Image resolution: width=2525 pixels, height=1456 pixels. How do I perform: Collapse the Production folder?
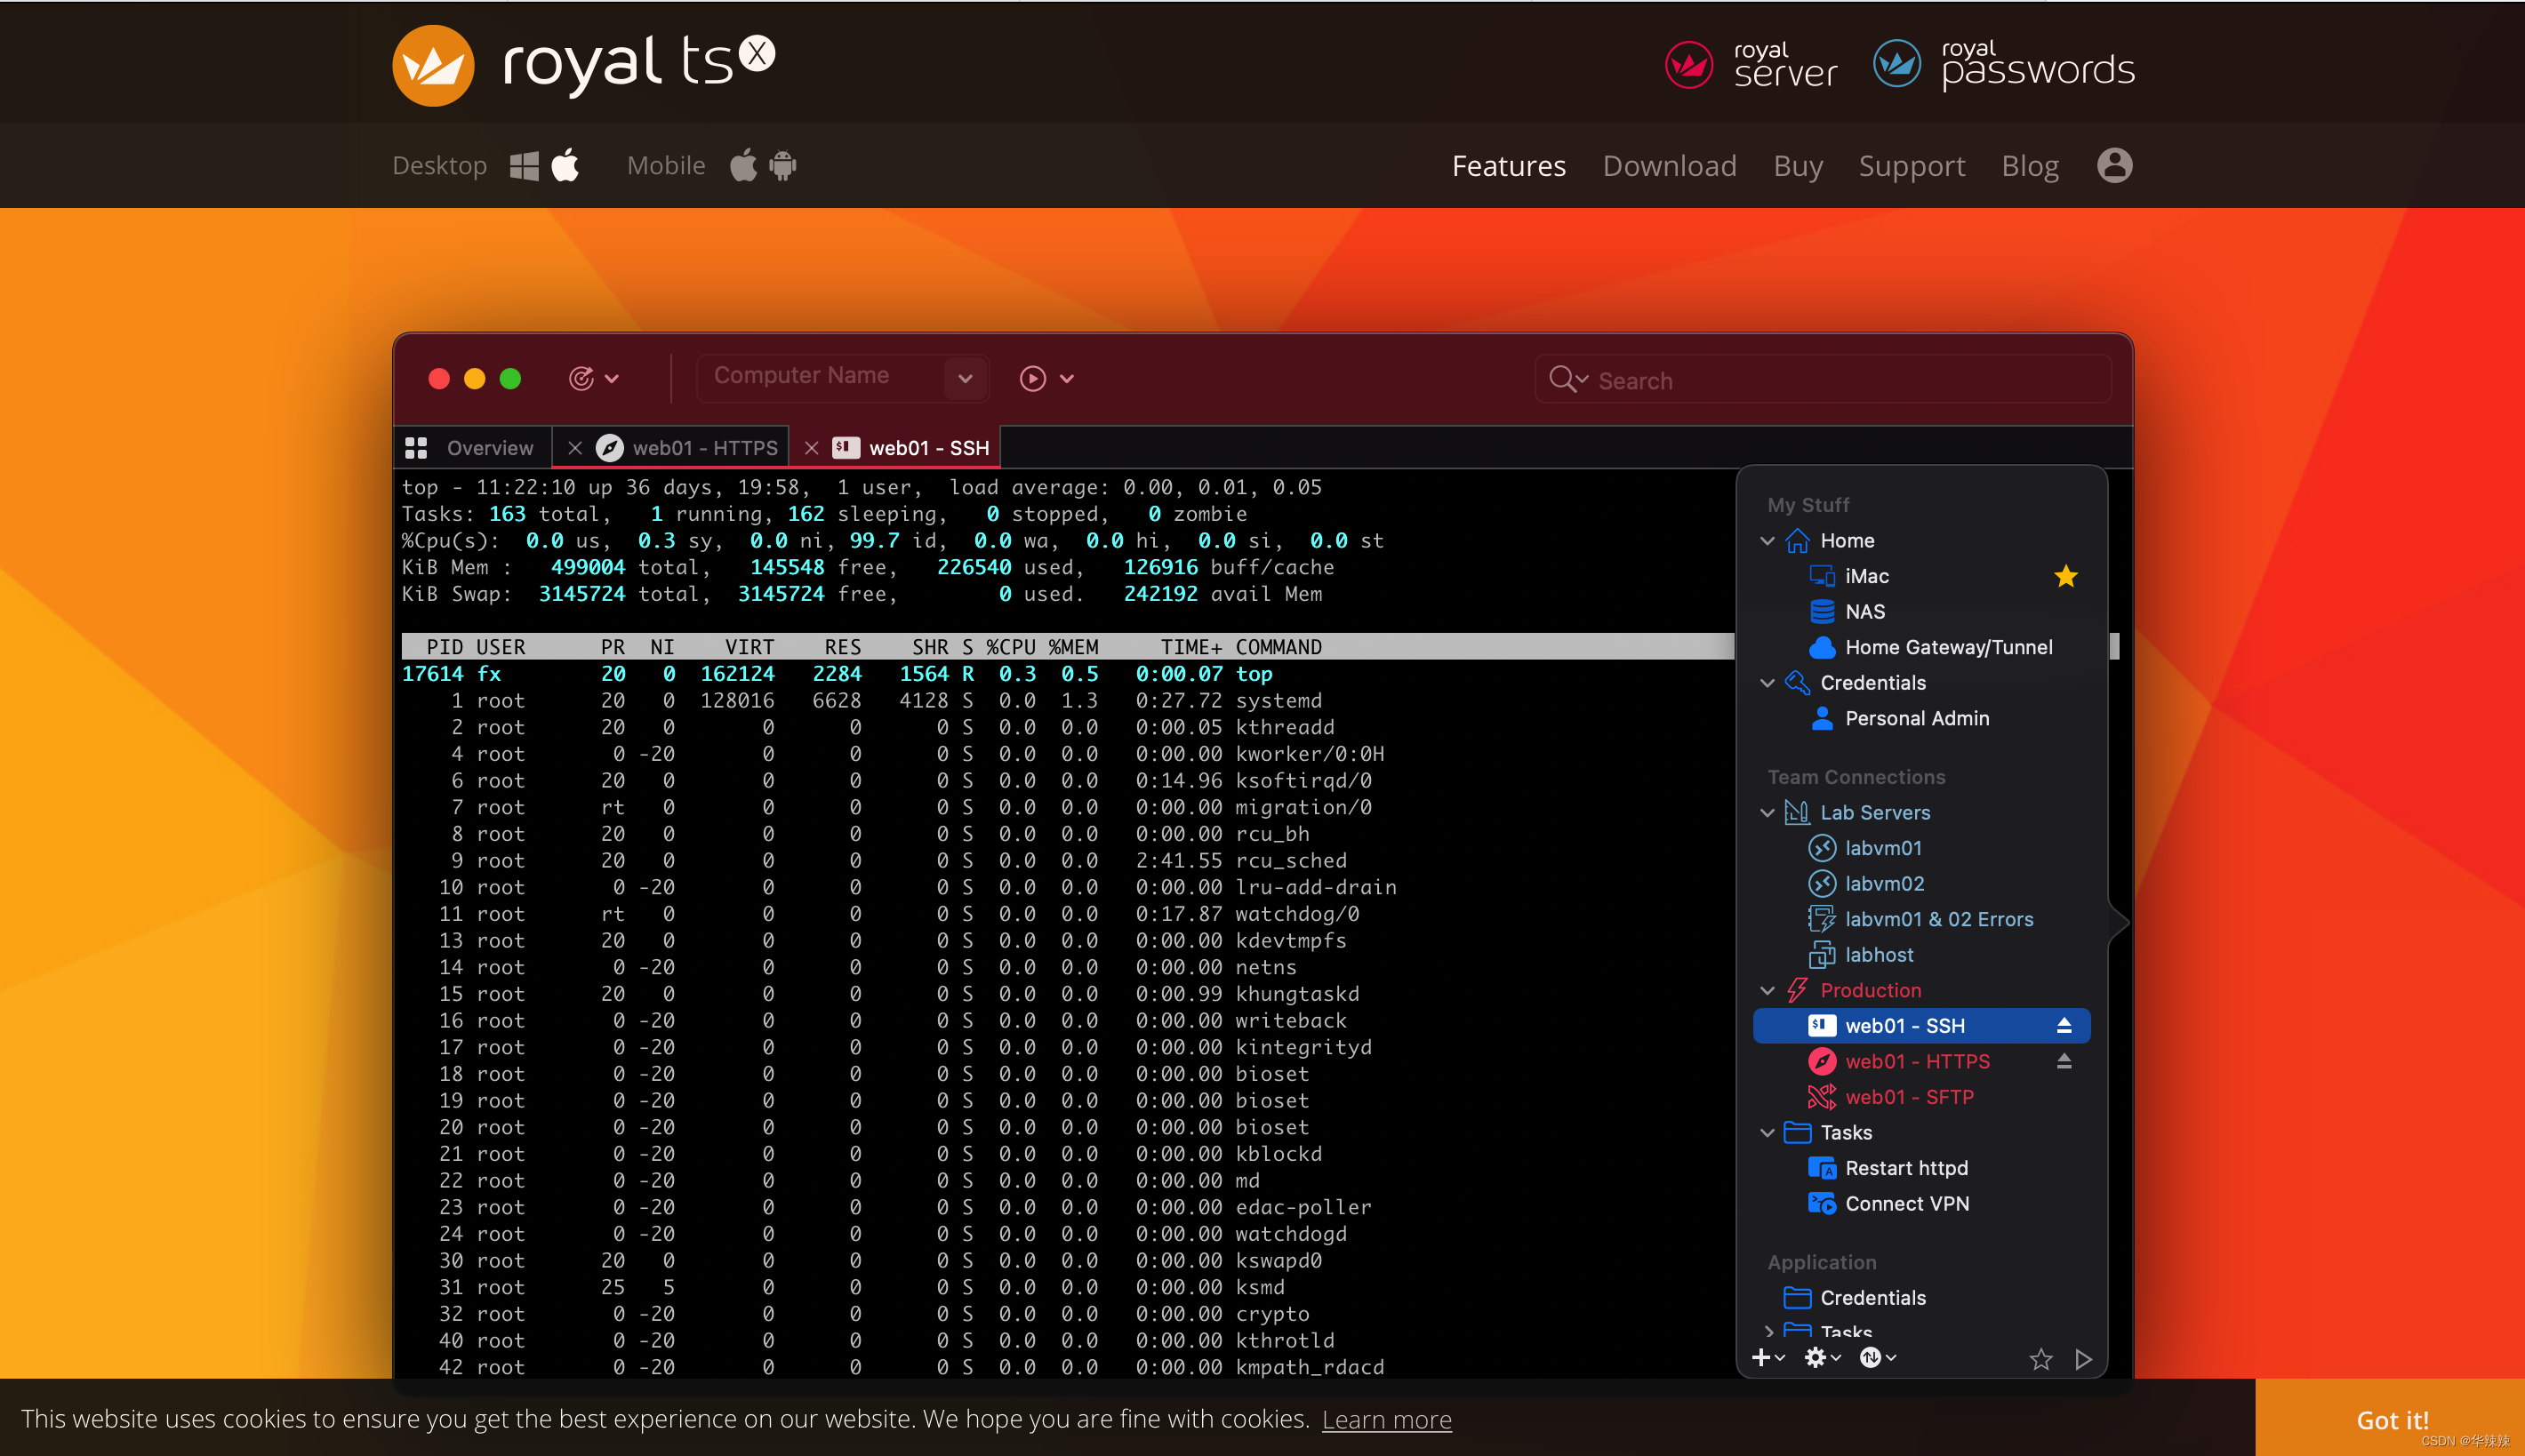[x=1767, y=991]
